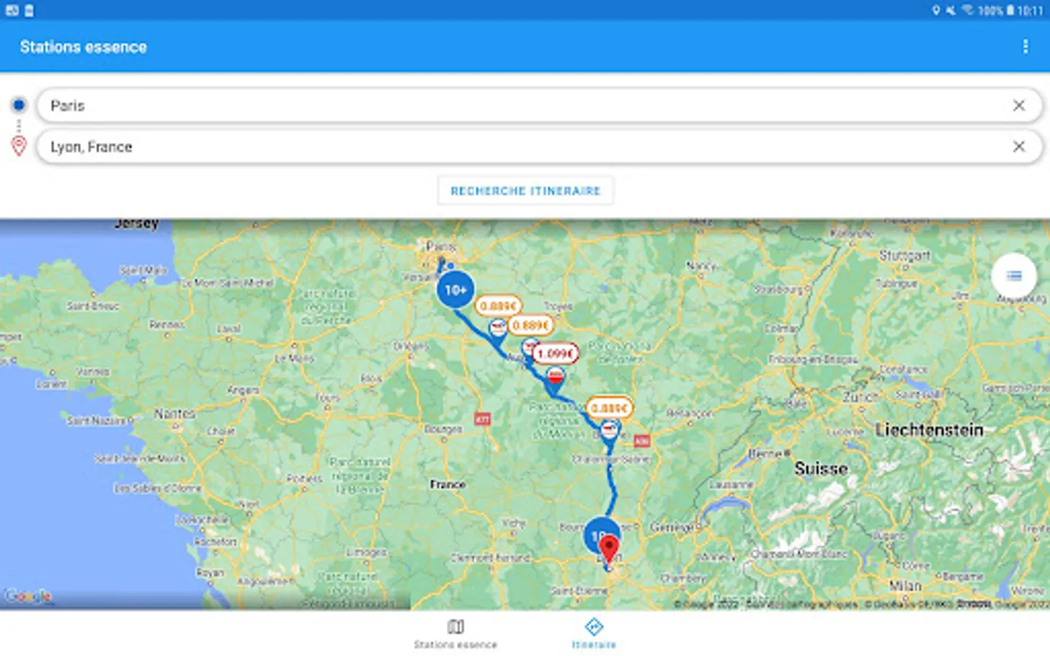The image size is (1050, 656).
Task: Clear the Lyon, France destination field
Action: (x=1019, y=147)
